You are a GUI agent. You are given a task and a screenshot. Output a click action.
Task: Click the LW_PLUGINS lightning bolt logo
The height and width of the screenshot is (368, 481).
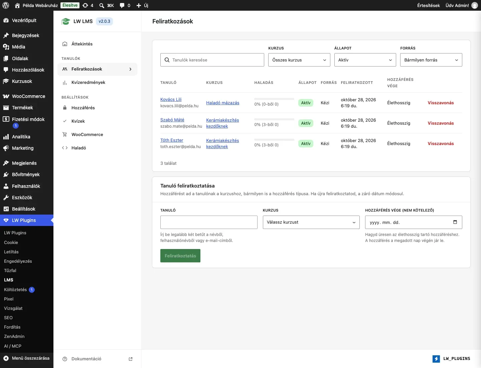(436, 359)
